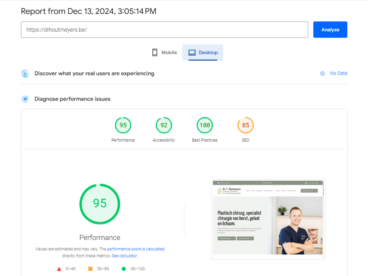Click the large Performance gauge showing 95
Screen dimensions: 368x276
(x=100, y=204)
